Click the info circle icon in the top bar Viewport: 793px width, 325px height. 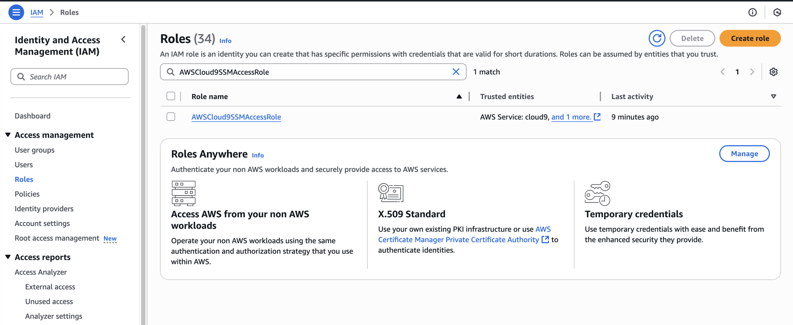click(752, 12)
